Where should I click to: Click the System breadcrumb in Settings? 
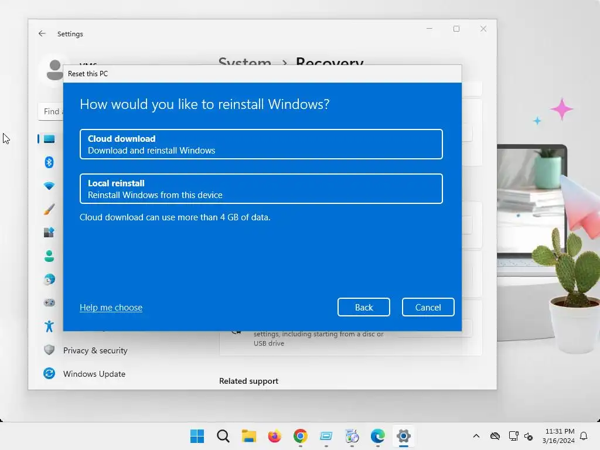244,61
